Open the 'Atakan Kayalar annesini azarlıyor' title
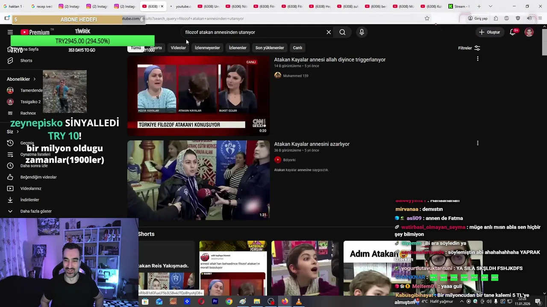 (x=312, y=144)
